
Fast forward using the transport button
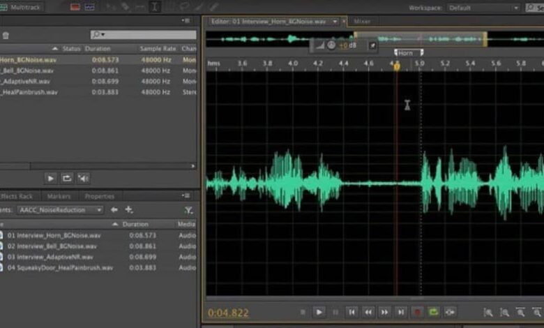(x=384, y=313)
